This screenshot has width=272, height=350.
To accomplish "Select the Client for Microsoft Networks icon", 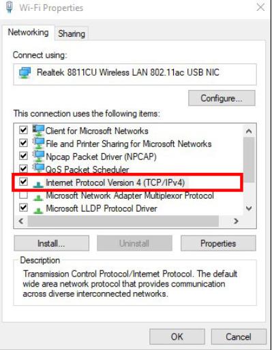I will [38, 131].
